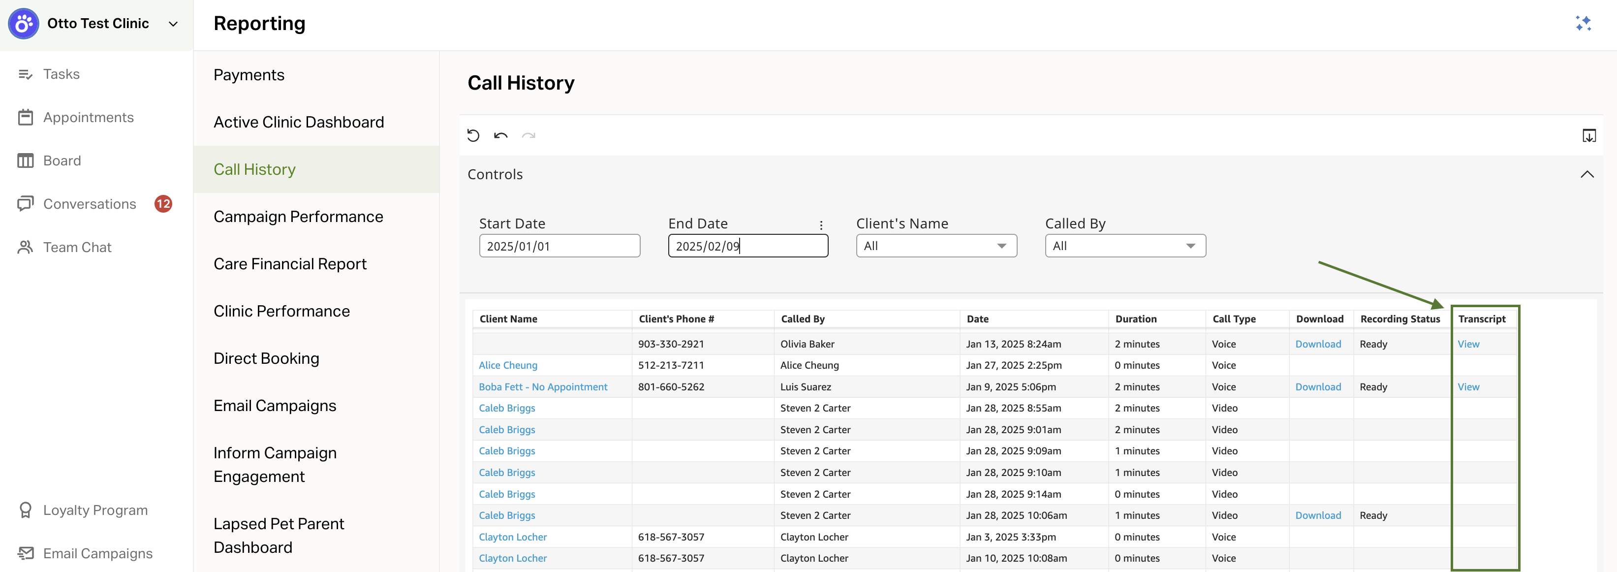Image resolution: width=1617 pixels, height=572 pixels.
Task: Select Email Campaigns in the reporting list
Action: pyautogui.click(x=275, y=406)
